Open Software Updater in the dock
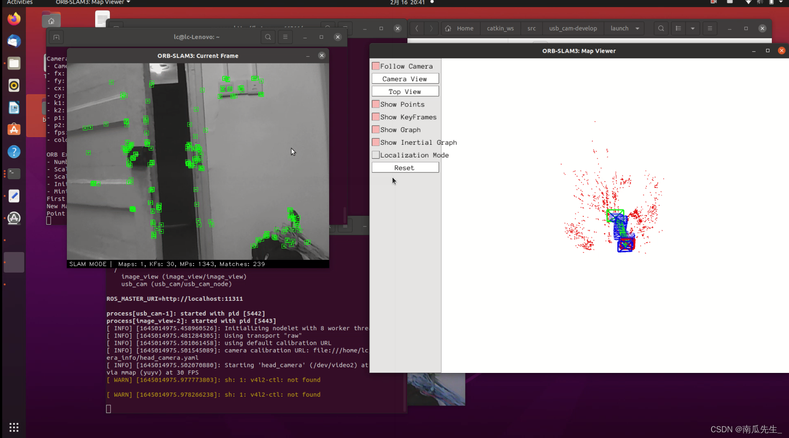 coord(14,218)
